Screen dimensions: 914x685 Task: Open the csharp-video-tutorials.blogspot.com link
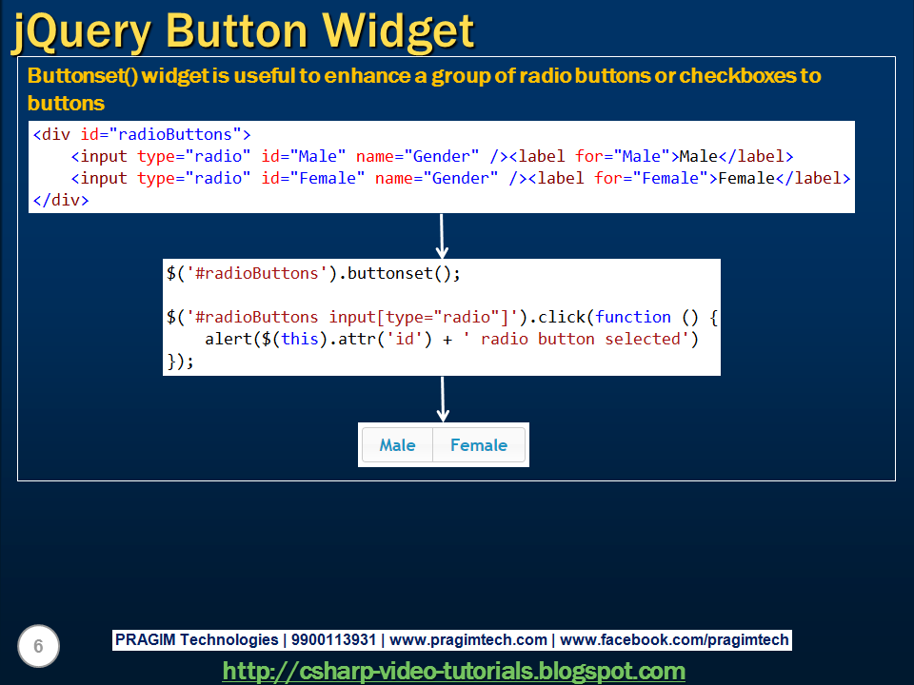click(x=457, y=671)
